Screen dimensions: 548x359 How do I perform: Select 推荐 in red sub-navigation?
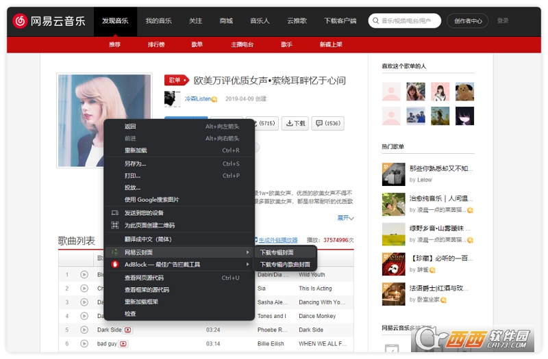click(x=114, y=44)
